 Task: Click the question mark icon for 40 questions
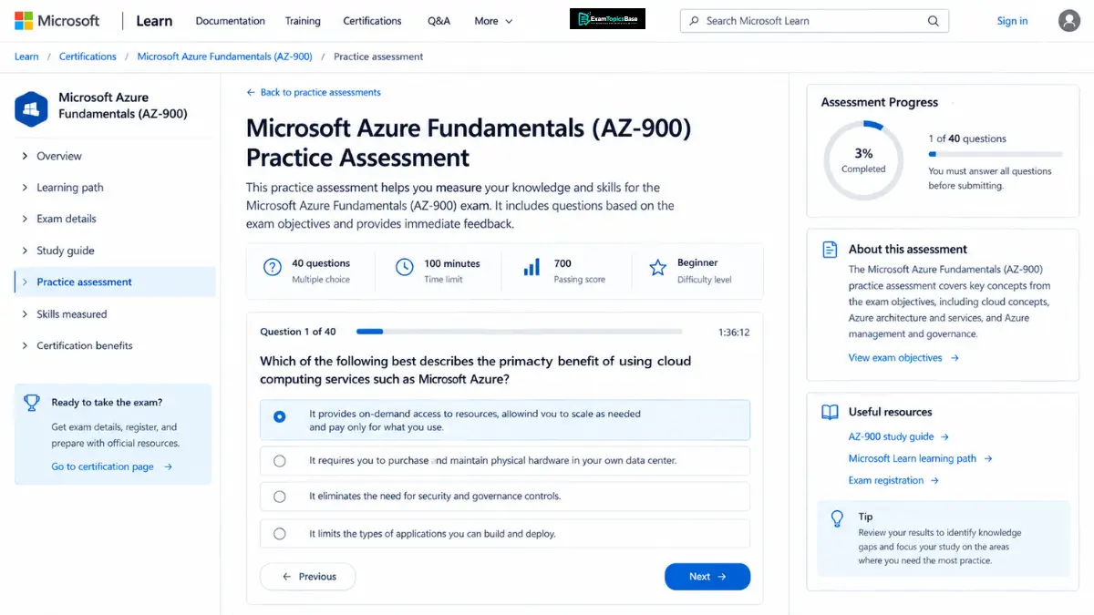coord(273,267)
